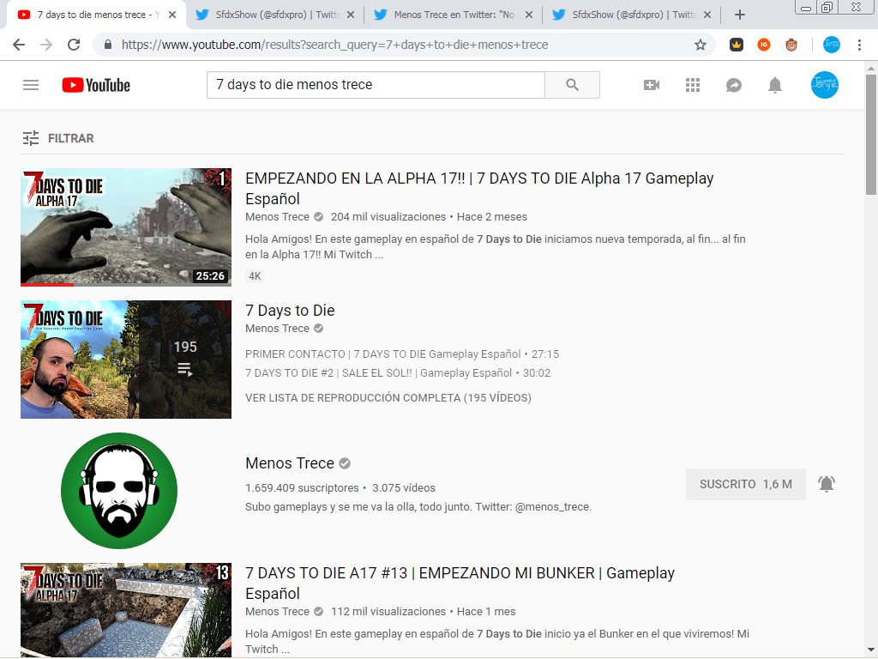Open the YouTube apps grid icon
878x659 pixels.
pyautogui.click(x=693, y=85)
